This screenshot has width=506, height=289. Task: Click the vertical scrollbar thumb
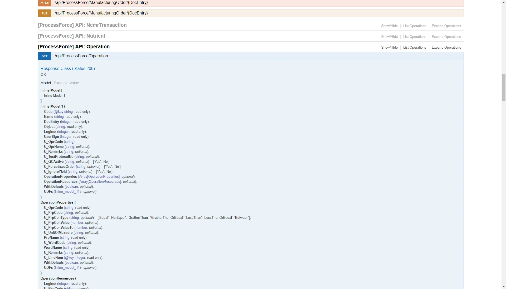tap(504, 87)
